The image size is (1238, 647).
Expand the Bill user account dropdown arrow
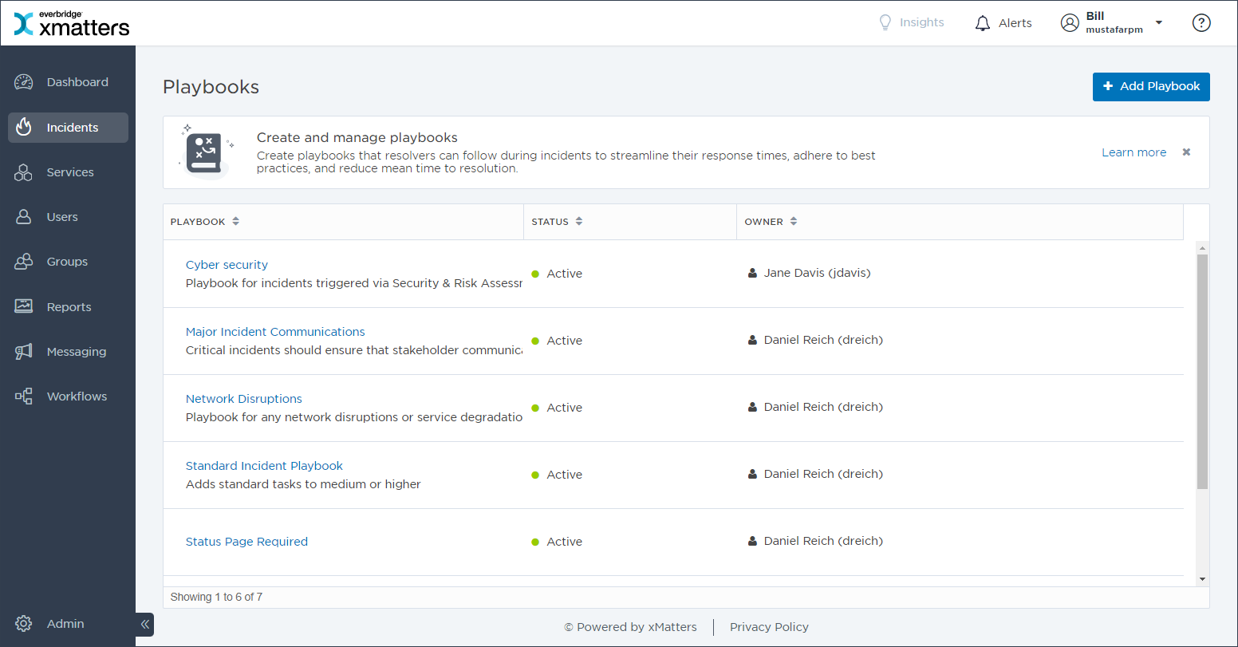[x=1159, y=23]
